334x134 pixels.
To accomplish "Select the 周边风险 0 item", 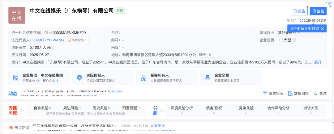I will (72, 108).
